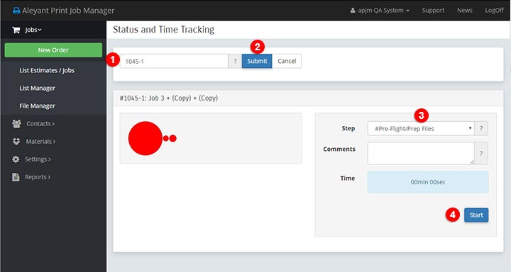511x272 pixels.
Task: Focus the job number field containing 1045-1
Action: [x=174, y=61]
